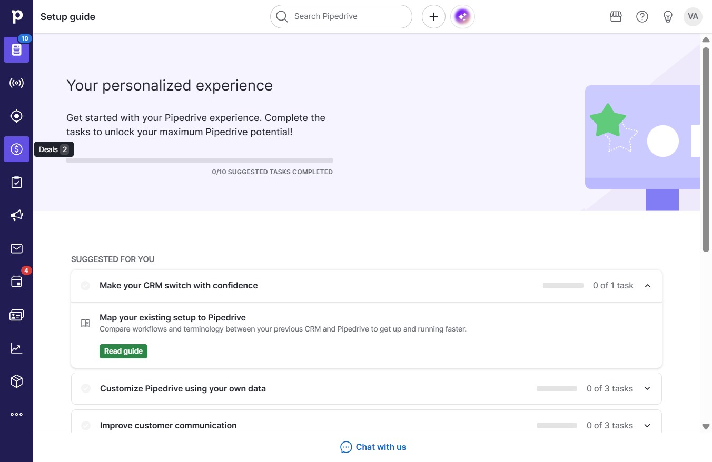Image resolution: width=712 pixels, height=462 pixels.
Task: Click the Setup guide page title
Action: [68, 17]
